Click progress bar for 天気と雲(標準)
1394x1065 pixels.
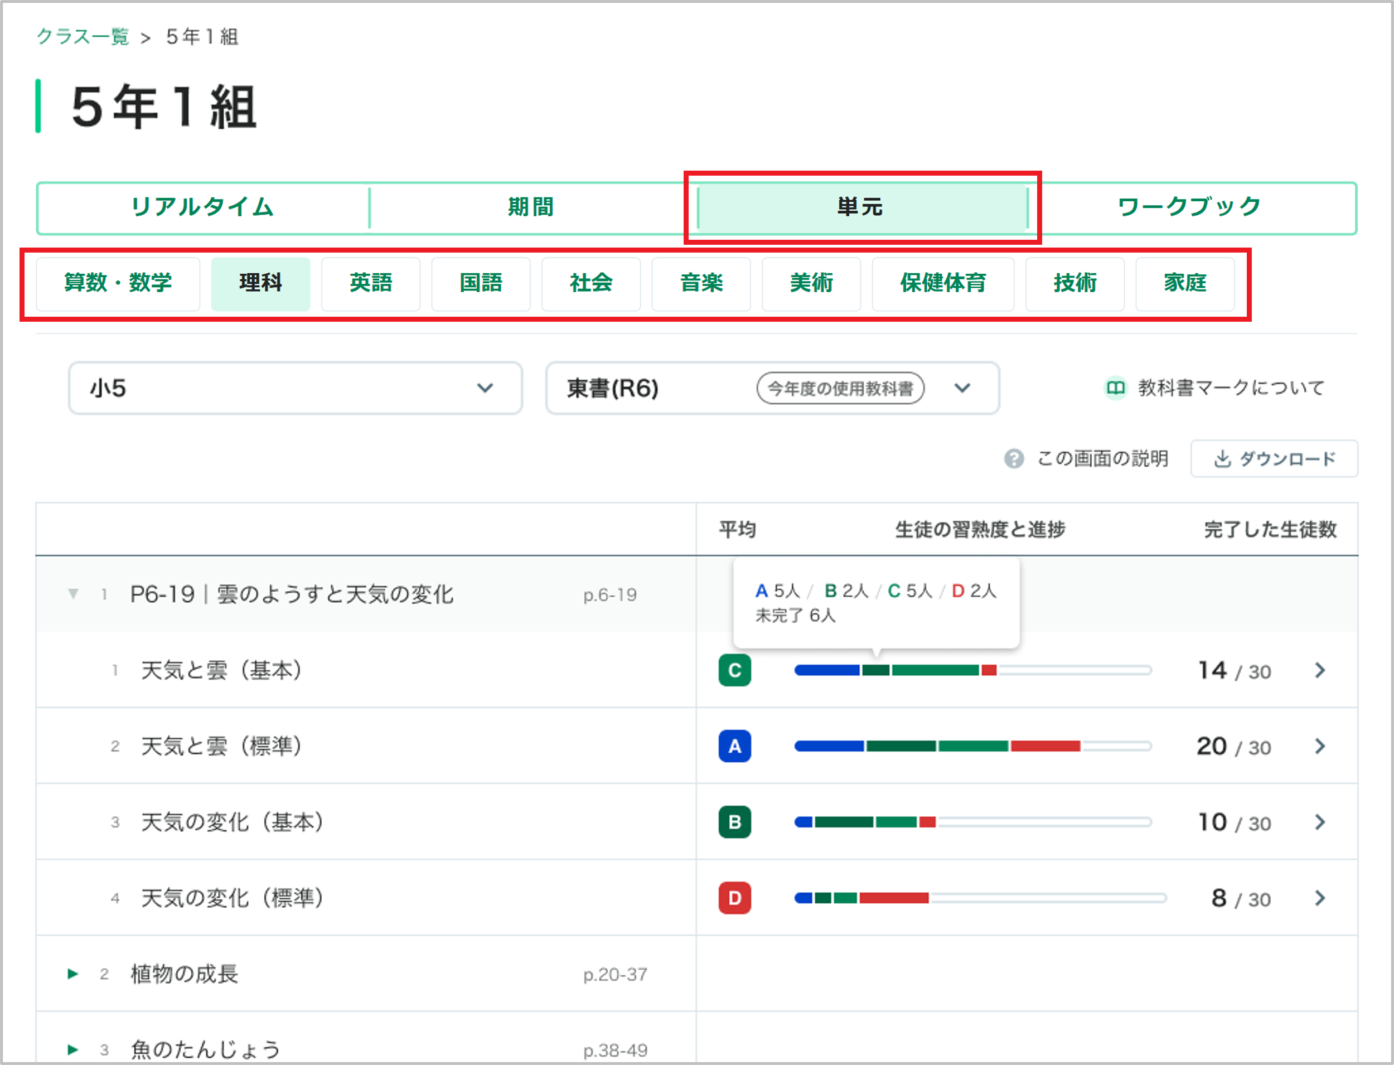click(973, 746)
